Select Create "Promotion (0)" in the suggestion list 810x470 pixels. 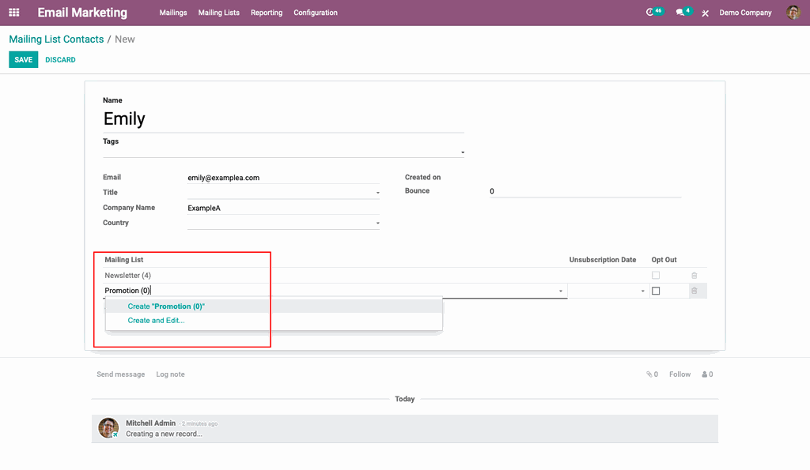click(166, 306)
